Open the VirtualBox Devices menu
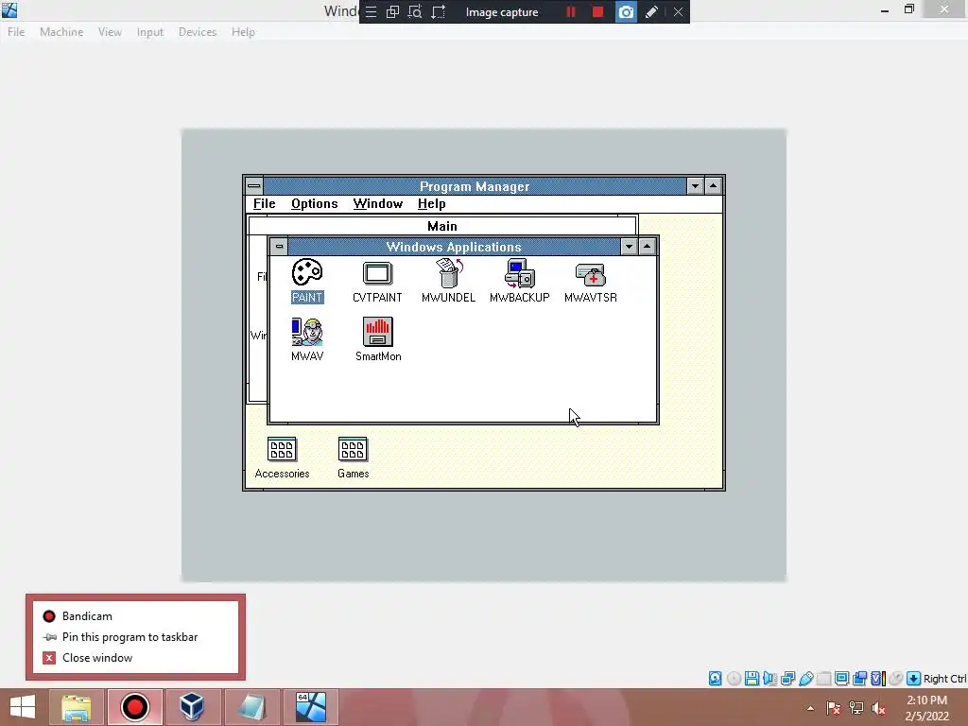968x726 pixels. point(198,32)
